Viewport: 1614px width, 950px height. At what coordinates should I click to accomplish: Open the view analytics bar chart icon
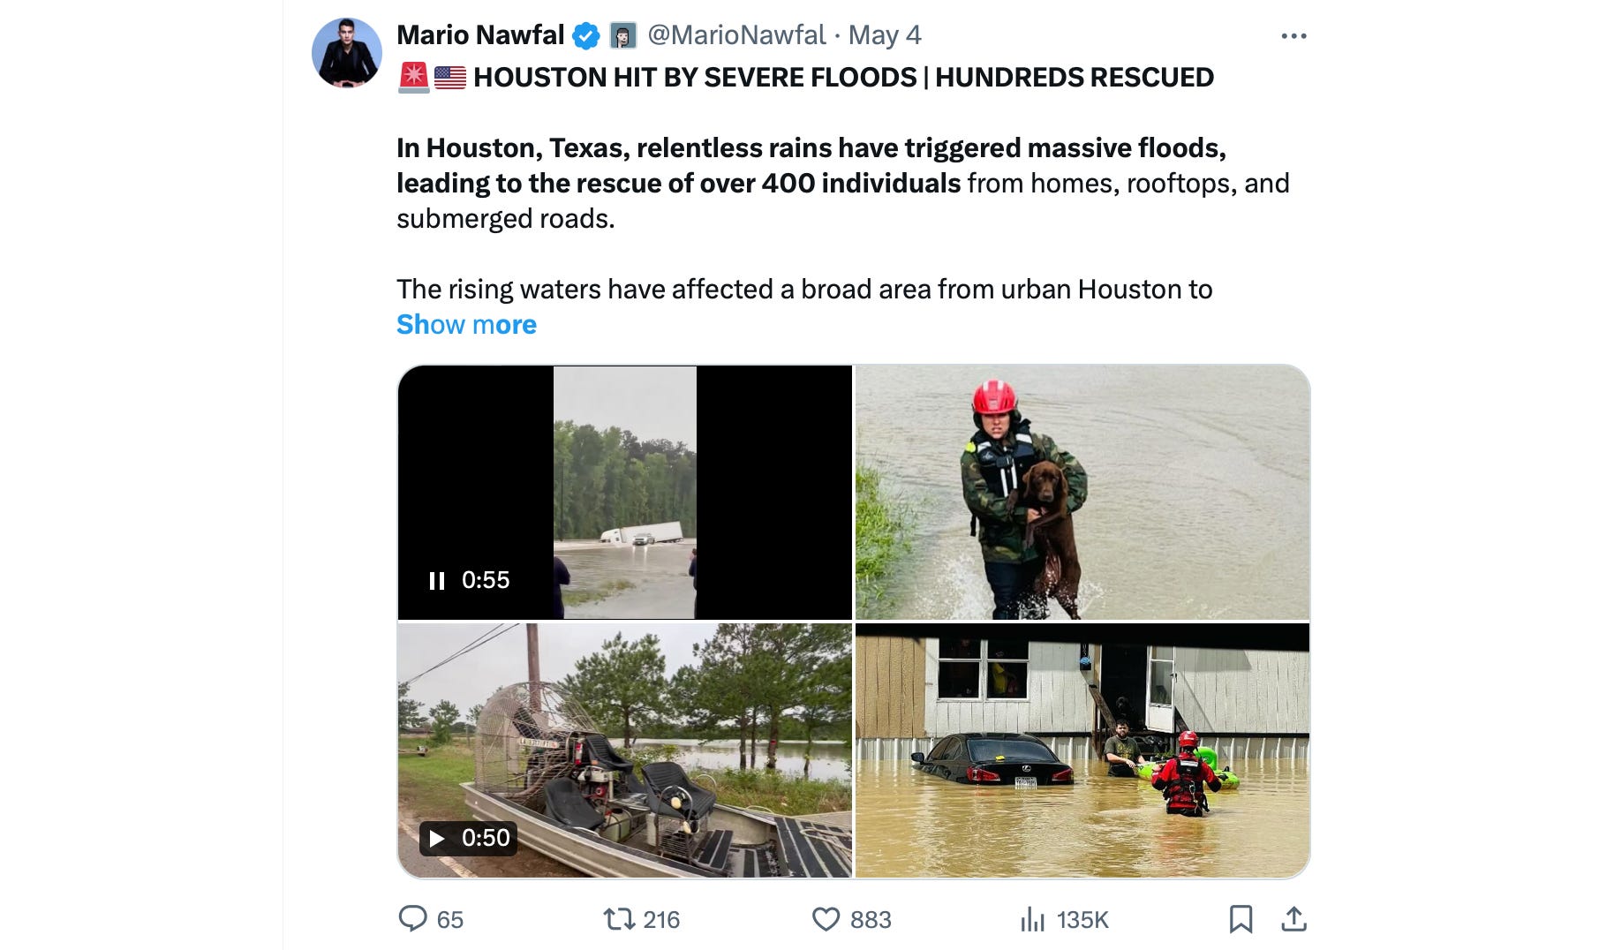click(1032, 919)
